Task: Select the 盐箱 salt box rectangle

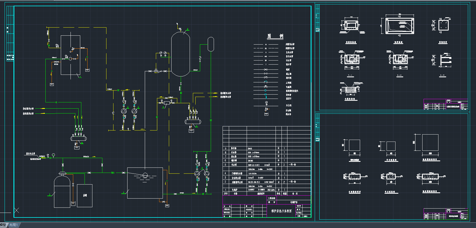Action: [x=85, y=196]
